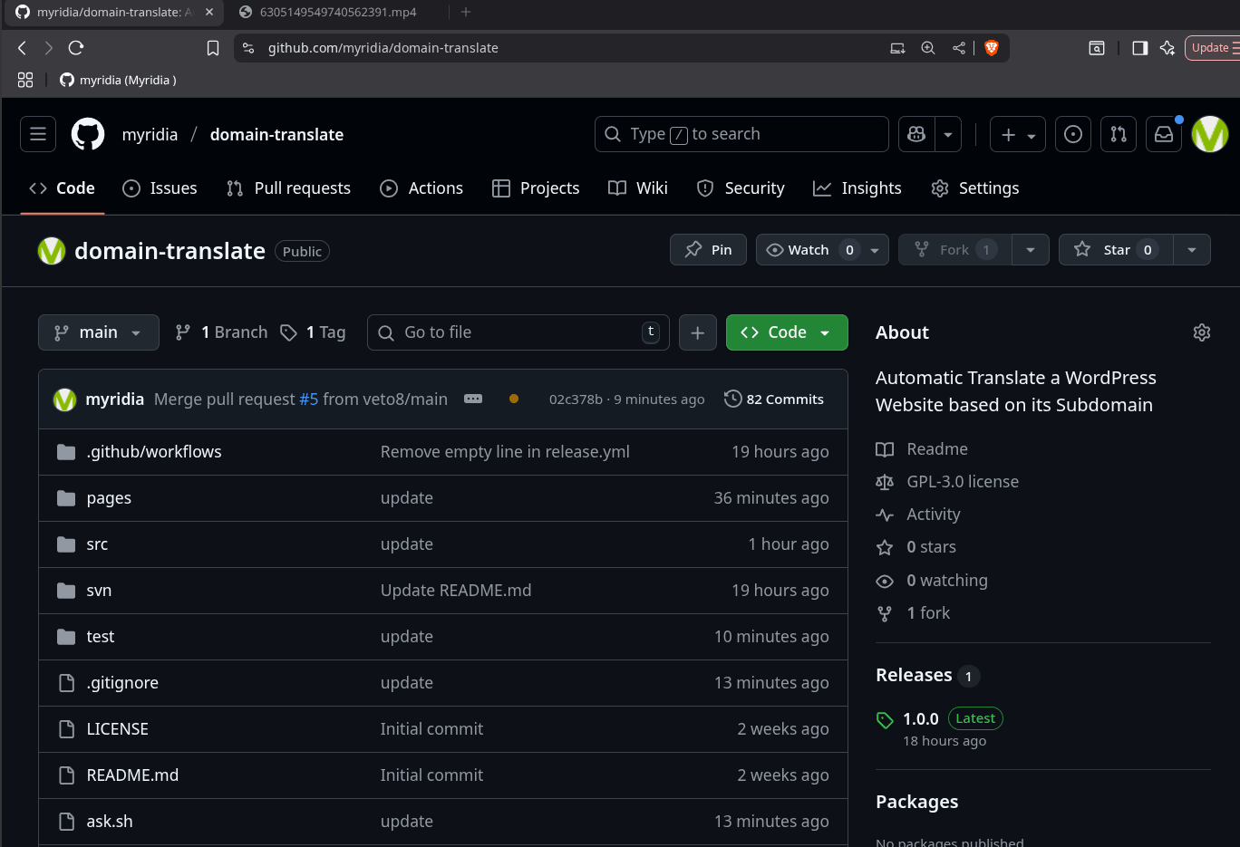Add a file with the plus button
1240x847 pixels.
697,332
